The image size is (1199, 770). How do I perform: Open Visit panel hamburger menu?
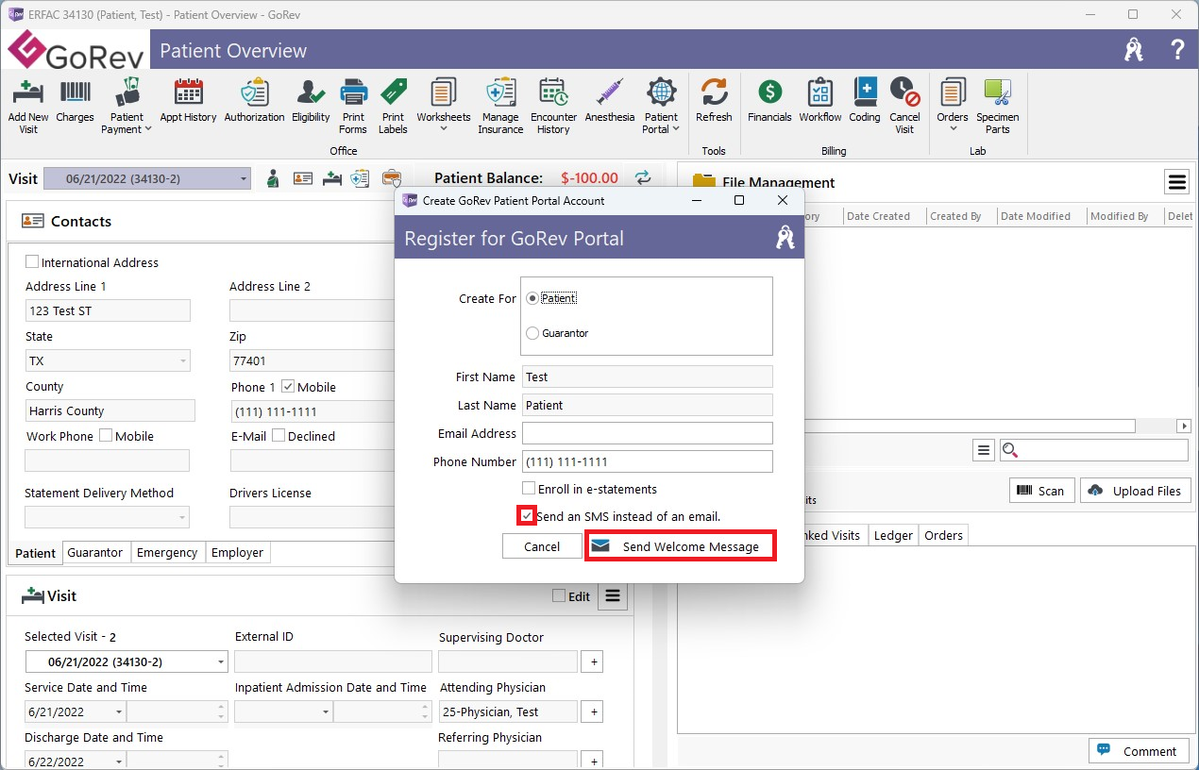pyautogui.click(x=613, y=596)
